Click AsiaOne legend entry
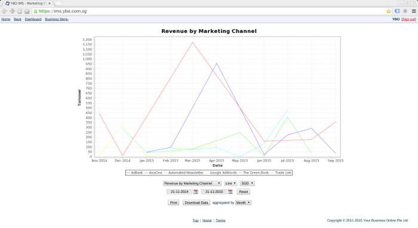 tap(153, 172)
